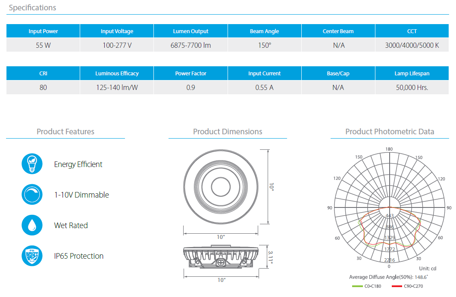Switch to the Product Dimensions section
The width and height of the screenshot is (456, 297).
[228, 132]
